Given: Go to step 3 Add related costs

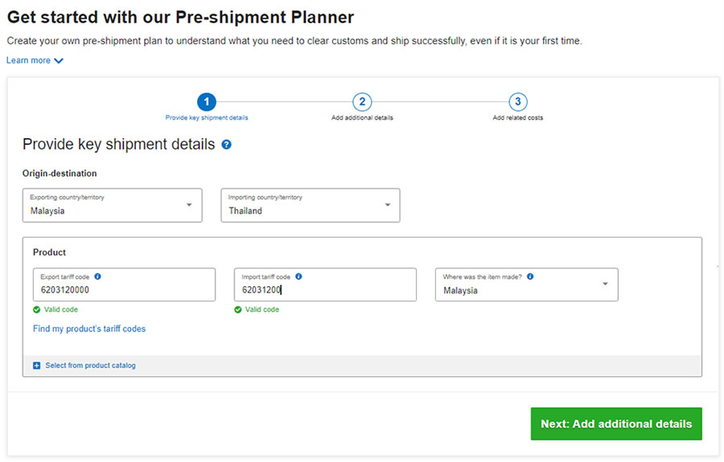Looking at the screenshot, I should click(518, 102).
